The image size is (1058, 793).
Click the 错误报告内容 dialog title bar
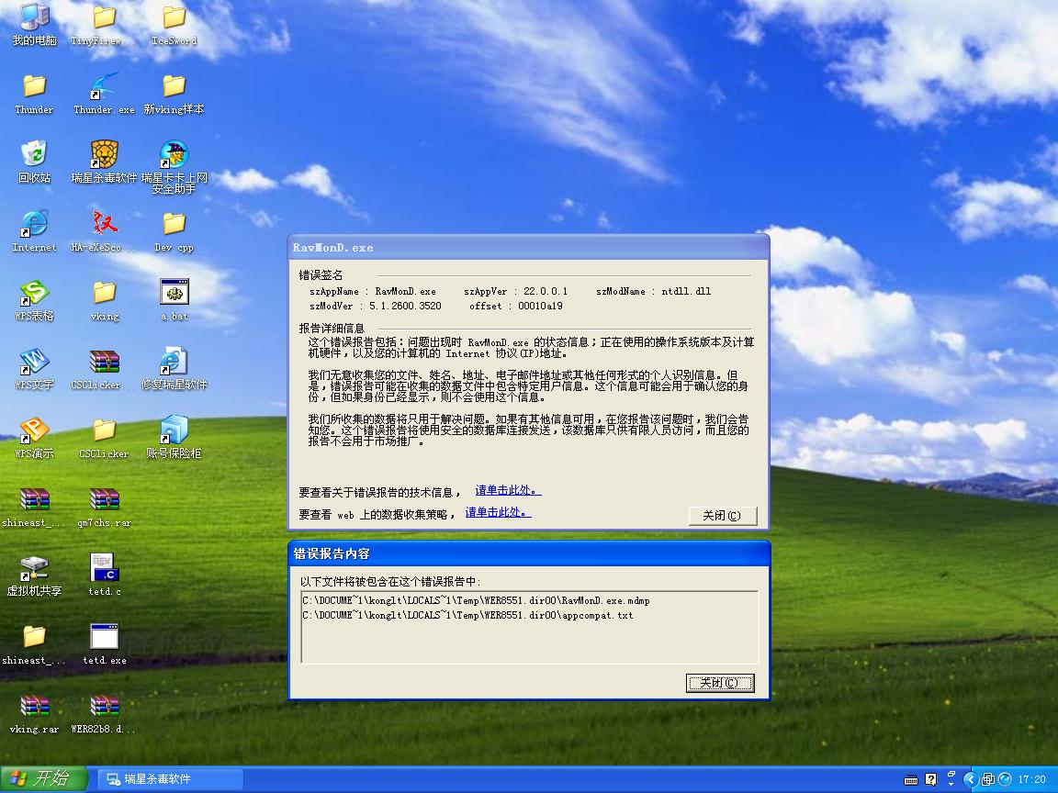tap(530, 553)
